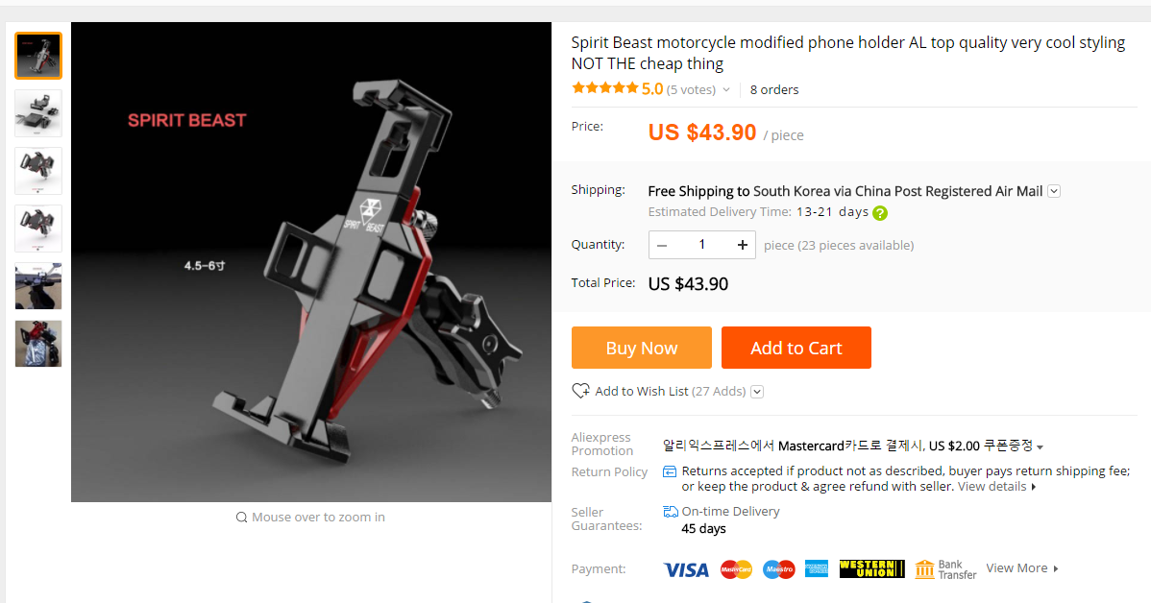The image size is (1151, 603).
Task: Click the Western Union payment logo
Action: click(872, 569)
